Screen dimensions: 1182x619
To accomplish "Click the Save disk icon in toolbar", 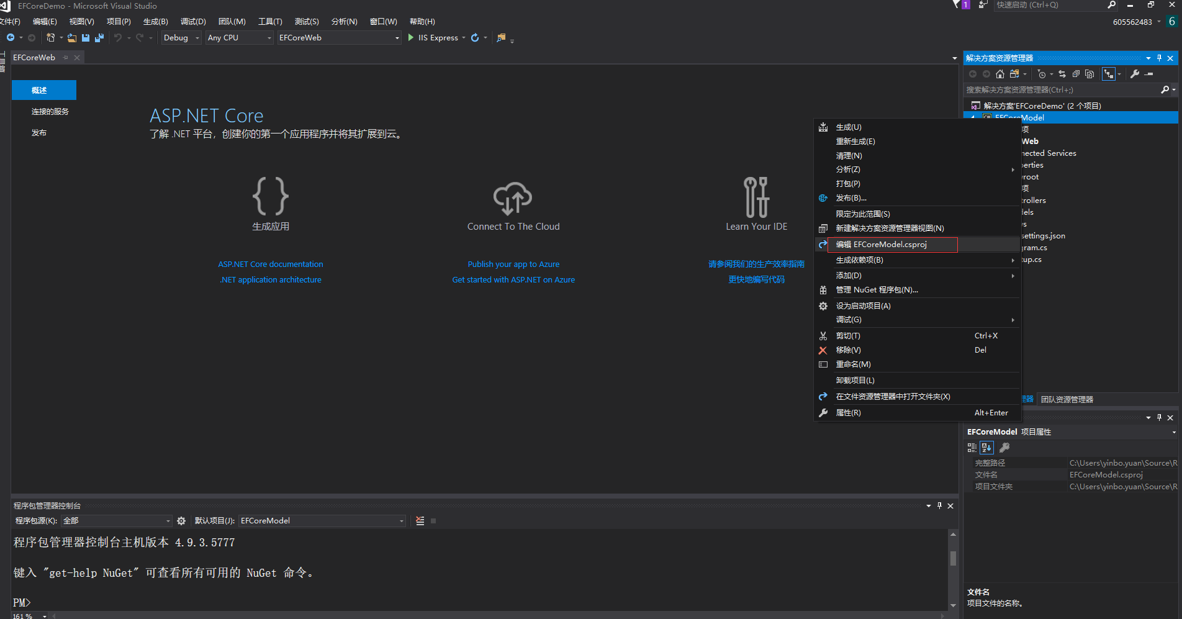I will pyautogui.click(x=86, y=38).
